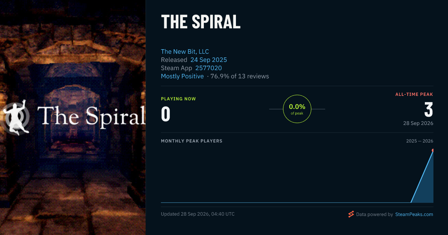The width and height of the screenshot is (448, 235).
Task: Click the 28 Sep 2026 peak date
Action: click(418, 123)
